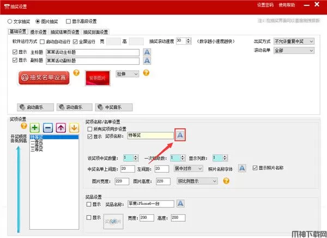The image size is (327, 238).
Task: Click the blue minus remove prize button
Action: [x=48, y=127]
